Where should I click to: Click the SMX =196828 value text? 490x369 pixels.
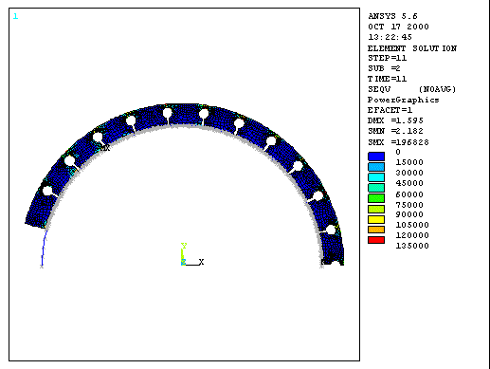398,142
